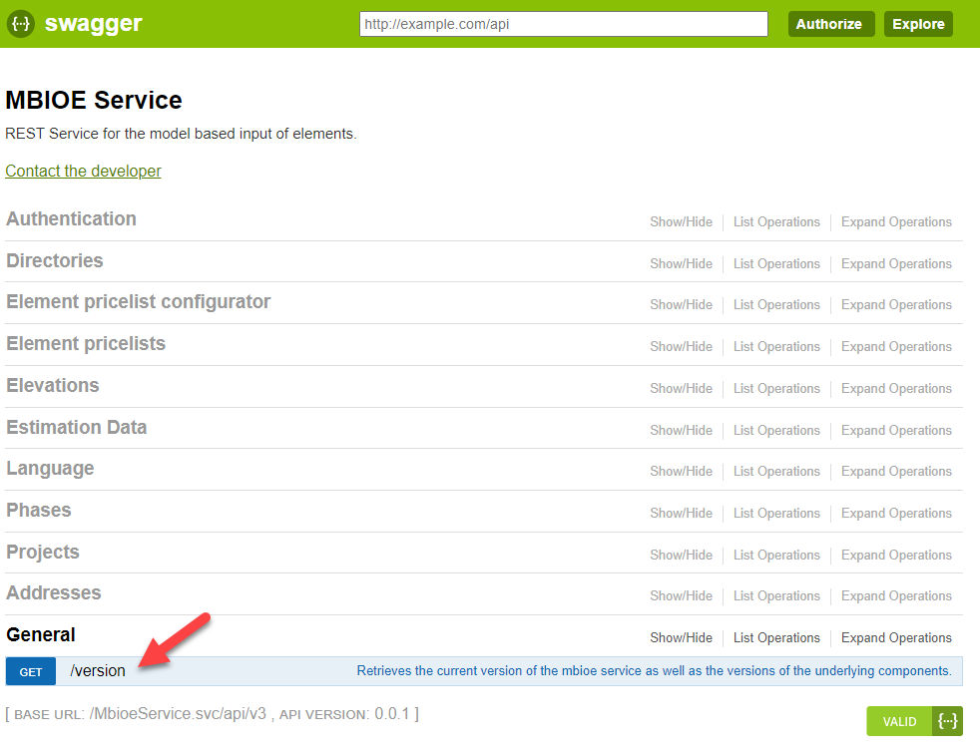Expand the Estimation Data heading
980x755 pixels.
click(76, 427)
